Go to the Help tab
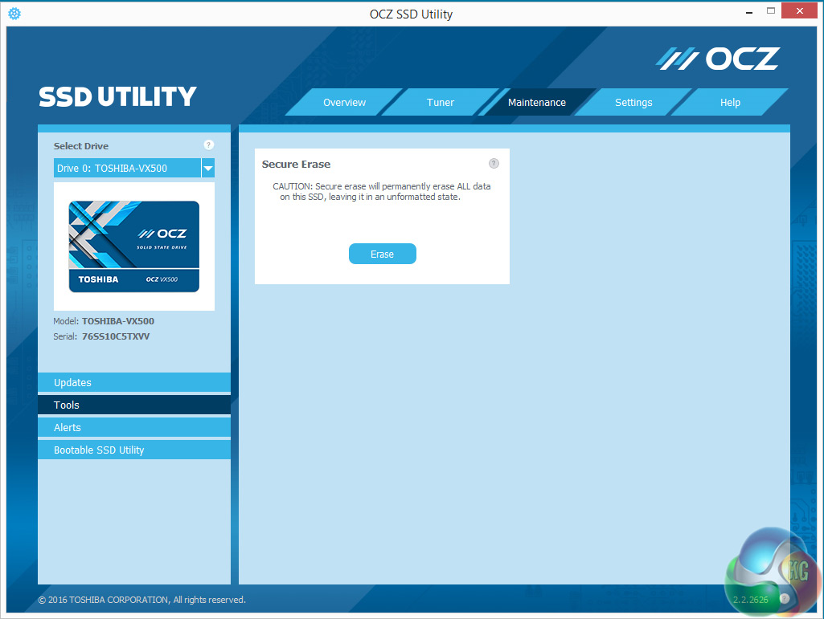Image resolution: width=824 pixels, height=619 pixels. (730, 103)
